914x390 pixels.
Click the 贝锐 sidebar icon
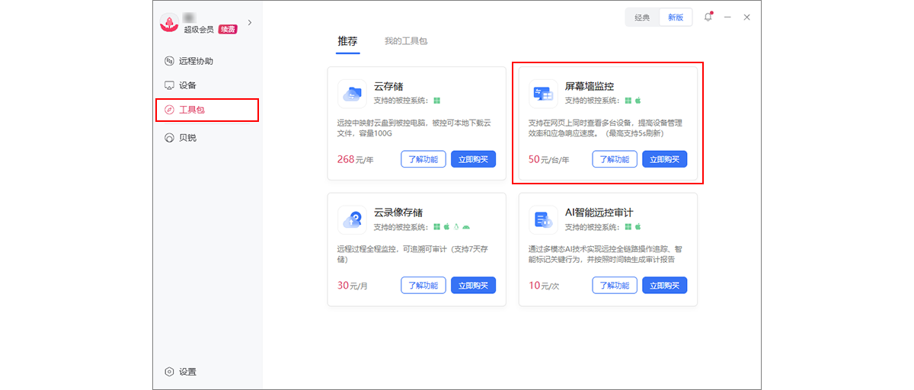(169, 138)
